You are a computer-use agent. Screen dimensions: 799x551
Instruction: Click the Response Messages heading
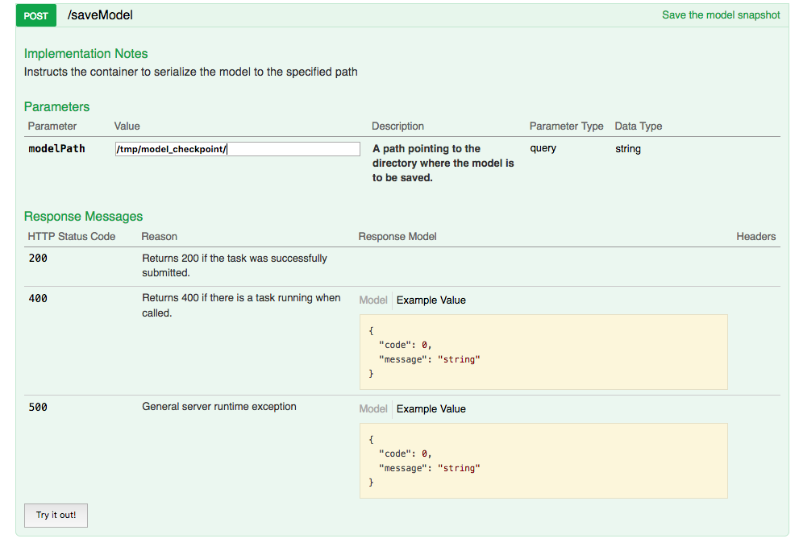[x=83, y=217]
